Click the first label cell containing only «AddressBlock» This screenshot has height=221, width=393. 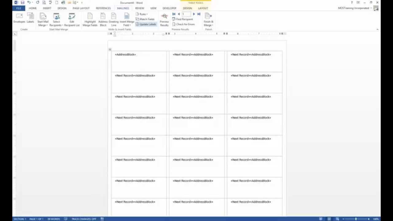point(139,61)
